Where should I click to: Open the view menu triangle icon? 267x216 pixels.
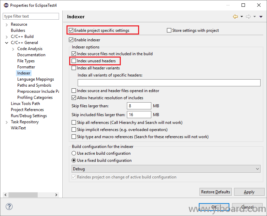pos(261,17)
